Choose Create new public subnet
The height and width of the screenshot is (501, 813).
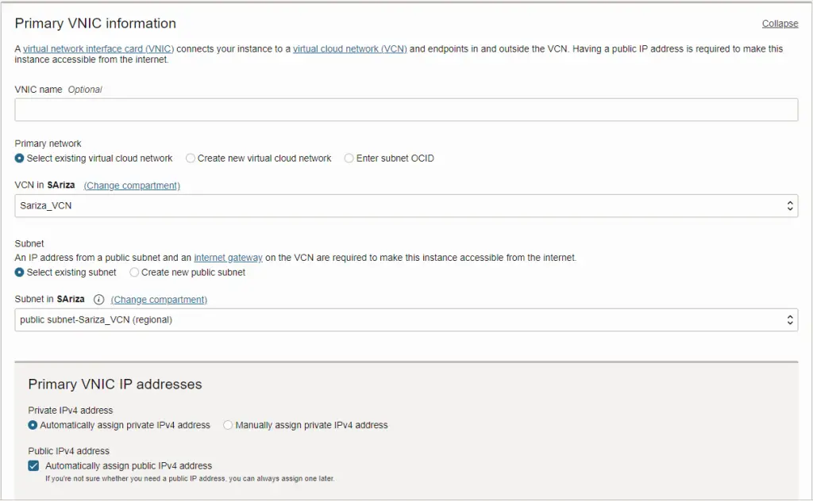point(133,272)
